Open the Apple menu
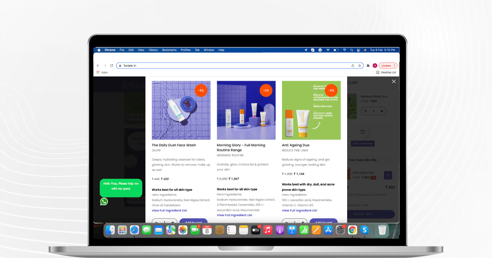 (99, 50)
